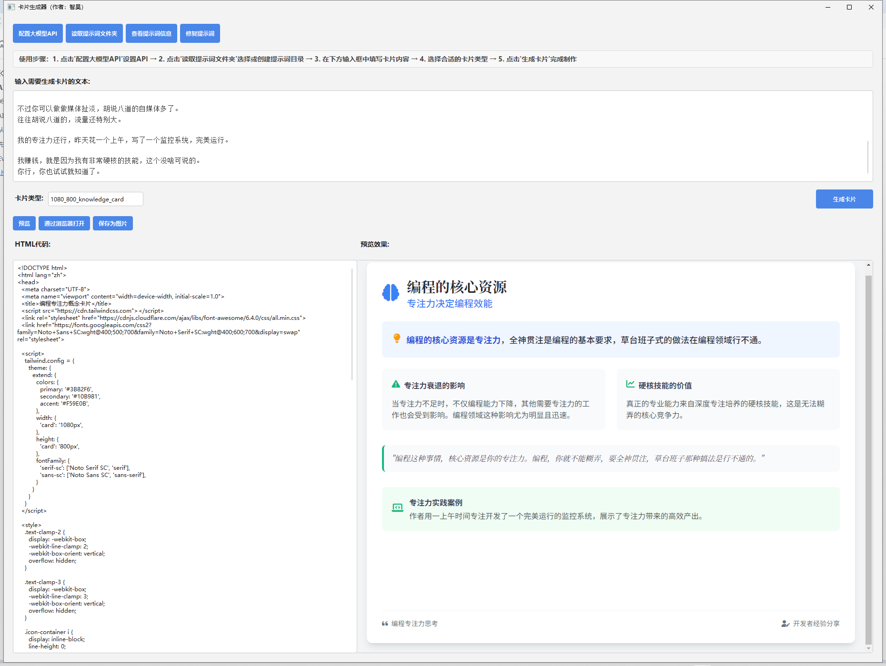
Task: Click the subtitle 专注力决定编程效能
Action: coord(450,304)
